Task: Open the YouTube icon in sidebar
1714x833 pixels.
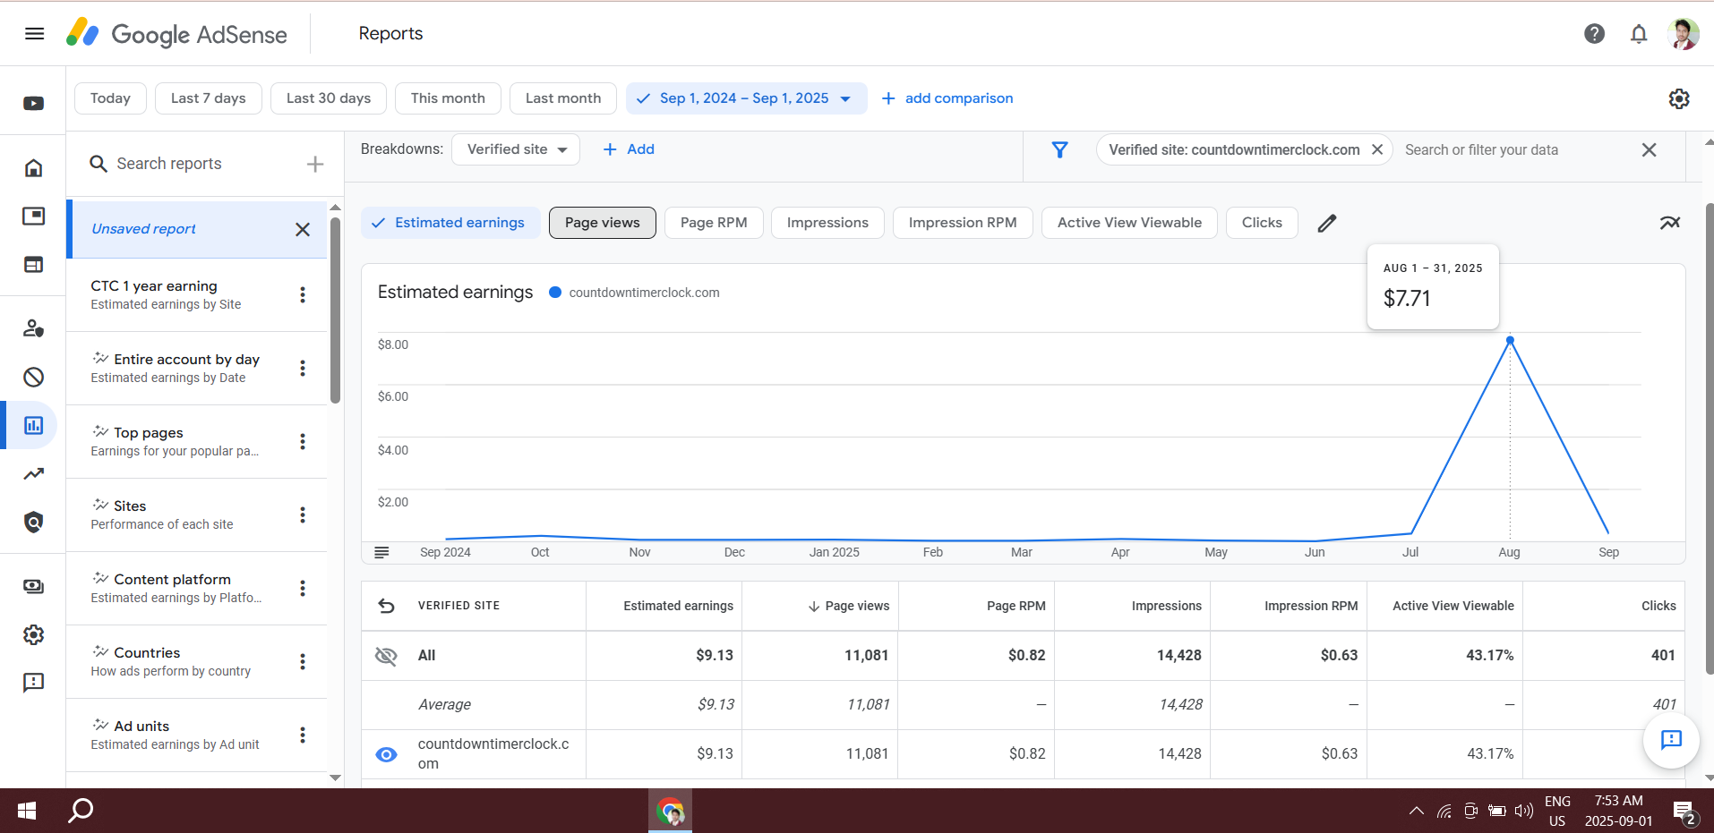Action: click(34, 103)
